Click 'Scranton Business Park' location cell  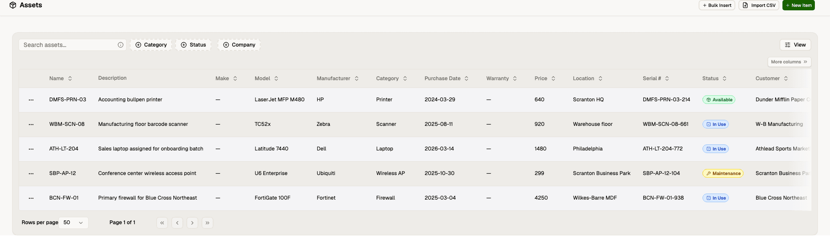[602, 173]
